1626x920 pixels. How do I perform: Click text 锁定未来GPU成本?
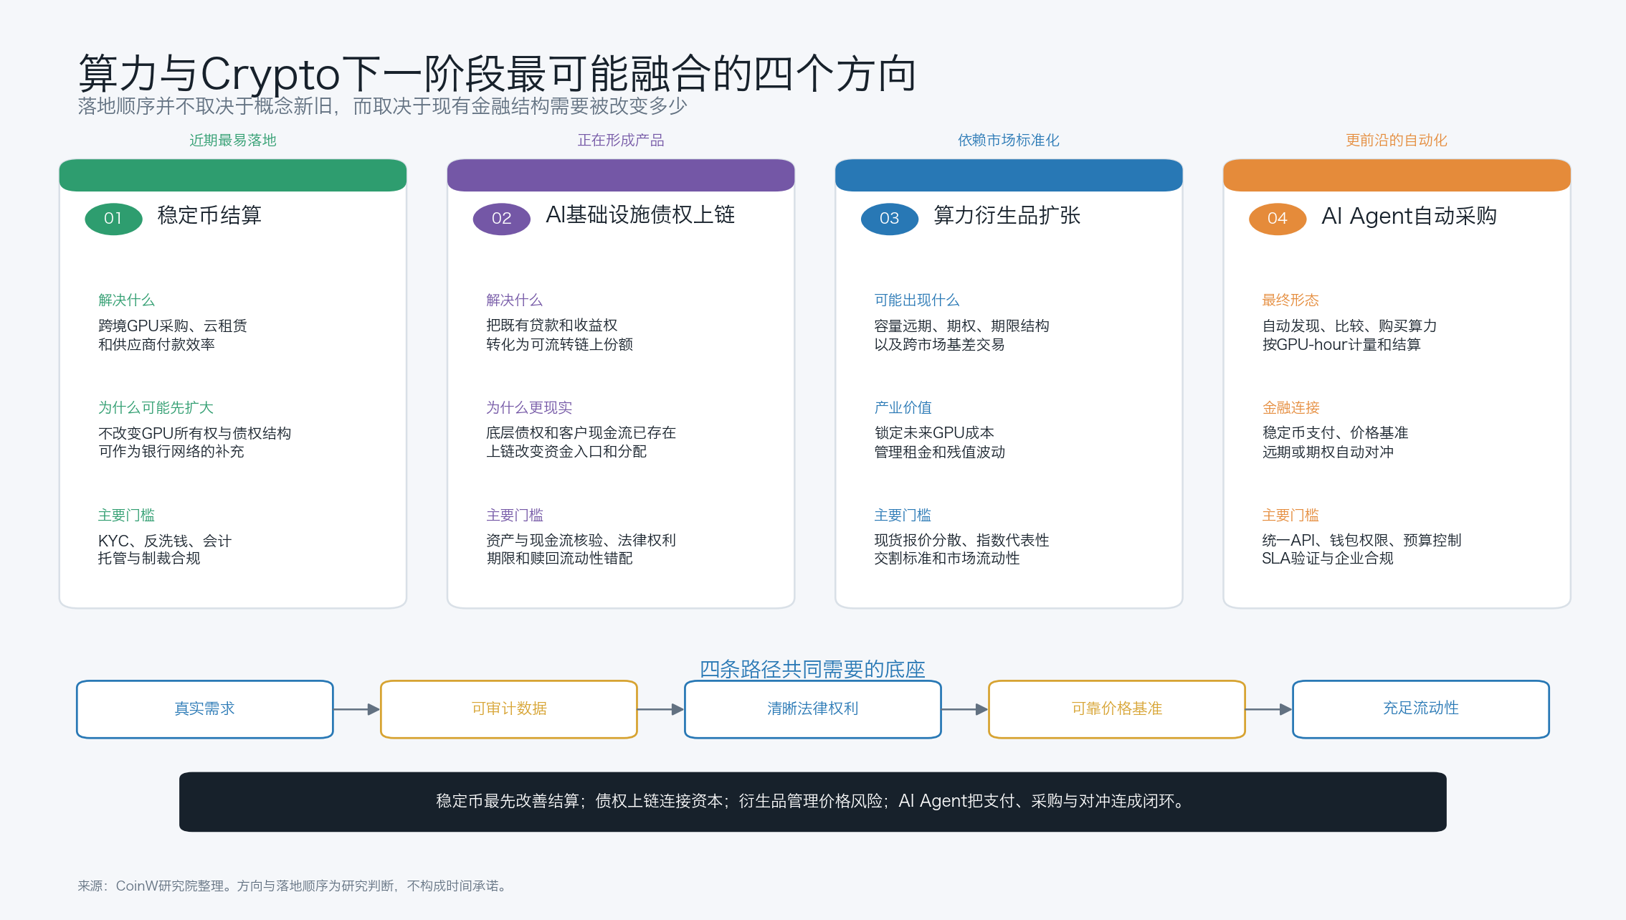(934, 433)
